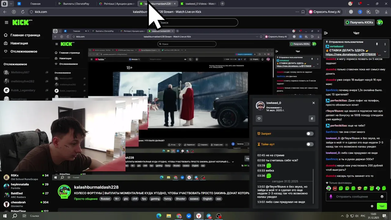Open Windows taskbar search
Viewport: 391px width, 220px height.
[x=14, y=216]
